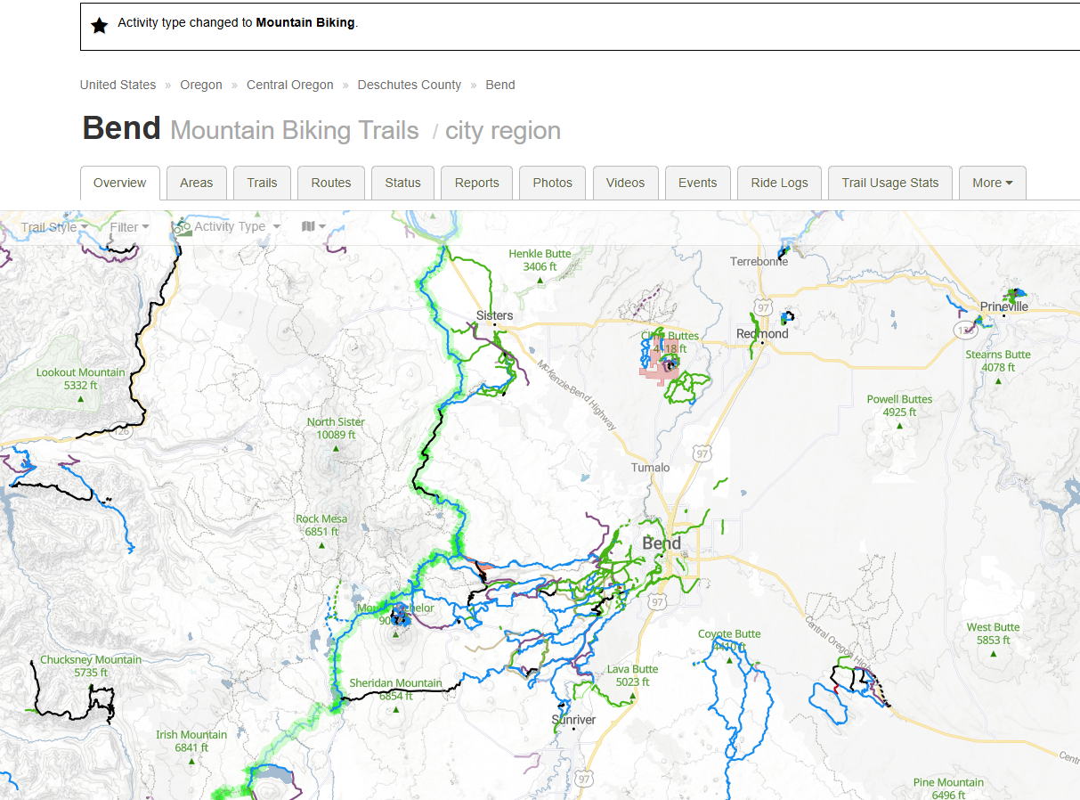Open the Areas tab

coord(197,183)
